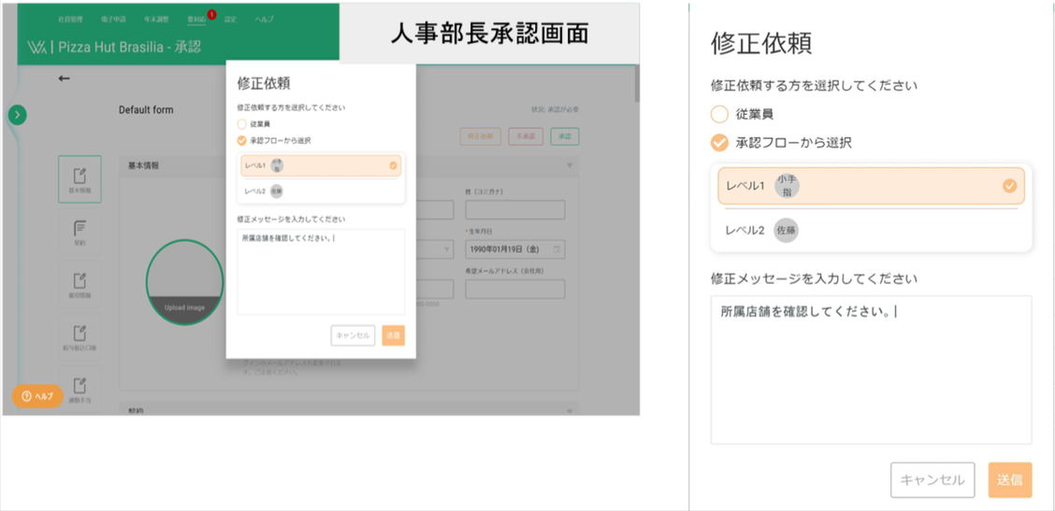The width and height of the screenshot is (1055, 511).
Task: Click the 'Default form' text
Action: pyautogui.click(x=146, y=109)
